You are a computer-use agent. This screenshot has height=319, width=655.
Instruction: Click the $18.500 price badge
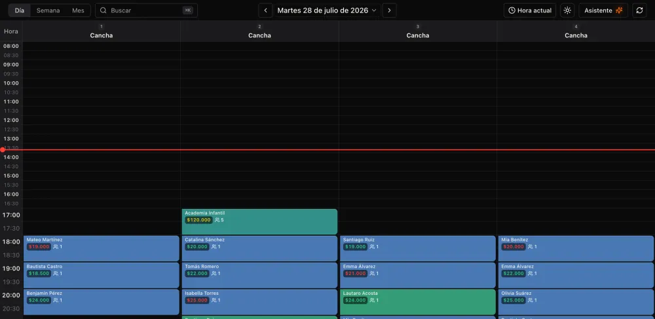[x=39, y=274]
